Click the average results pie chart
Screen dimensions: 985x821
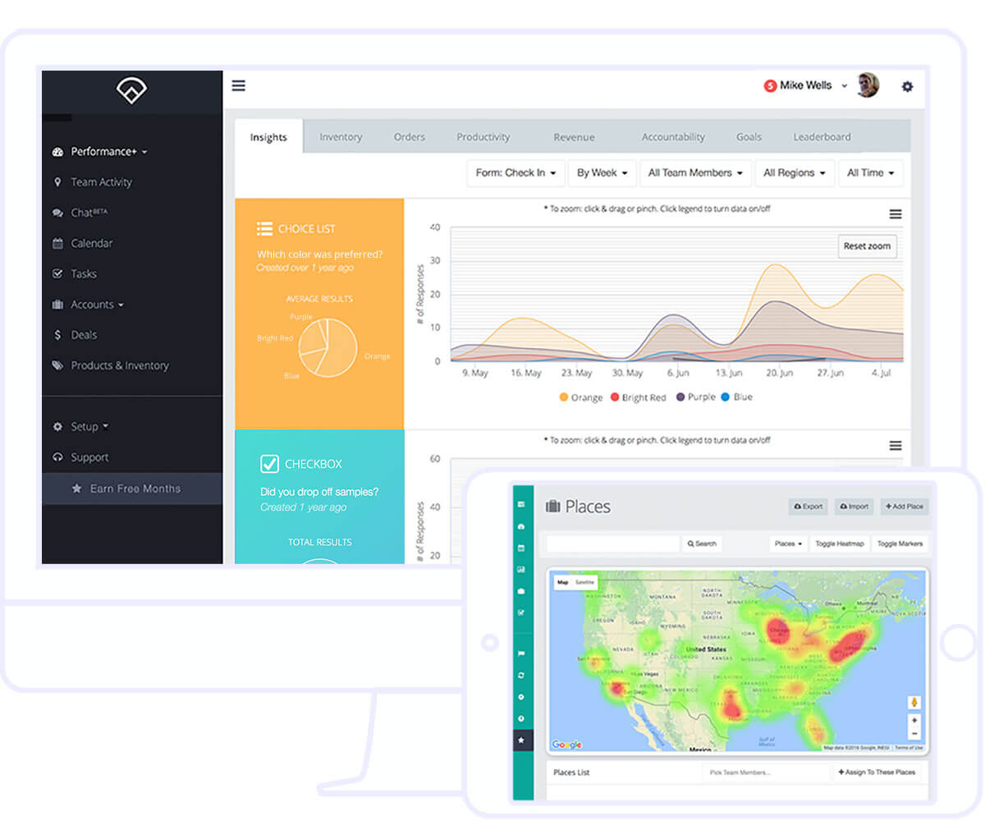coord(328,348)
